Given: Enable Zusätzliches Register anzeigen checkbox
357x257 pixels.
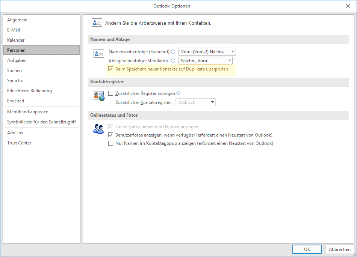Looking at the screenshot, I should 110,93.
